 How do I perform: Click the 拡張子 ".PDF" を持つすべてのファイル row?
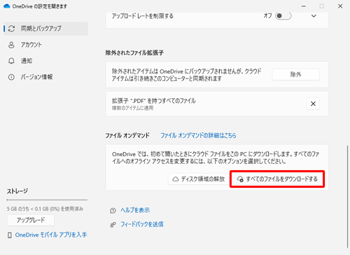[x=217, y=104]
